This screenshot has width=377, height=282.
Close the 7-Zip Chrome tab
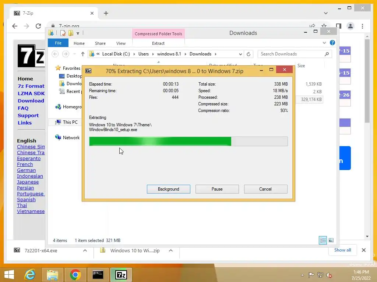[92, 13]
